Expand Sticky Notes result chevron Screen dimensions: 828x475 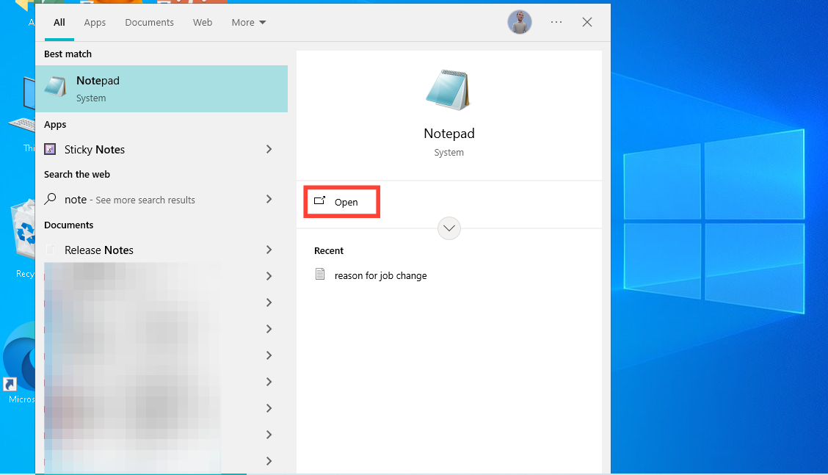coord(269,150)
